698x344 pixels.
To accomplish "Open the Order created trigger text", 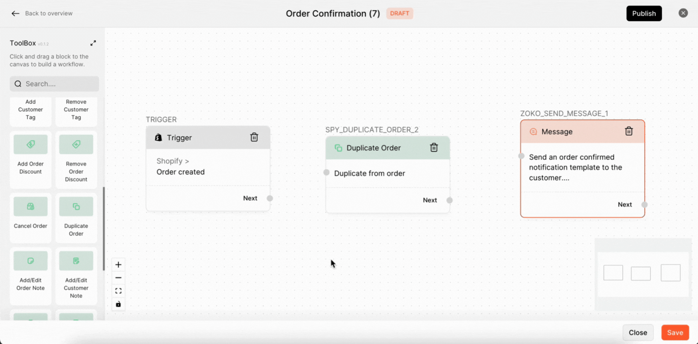I will (180, 172).
